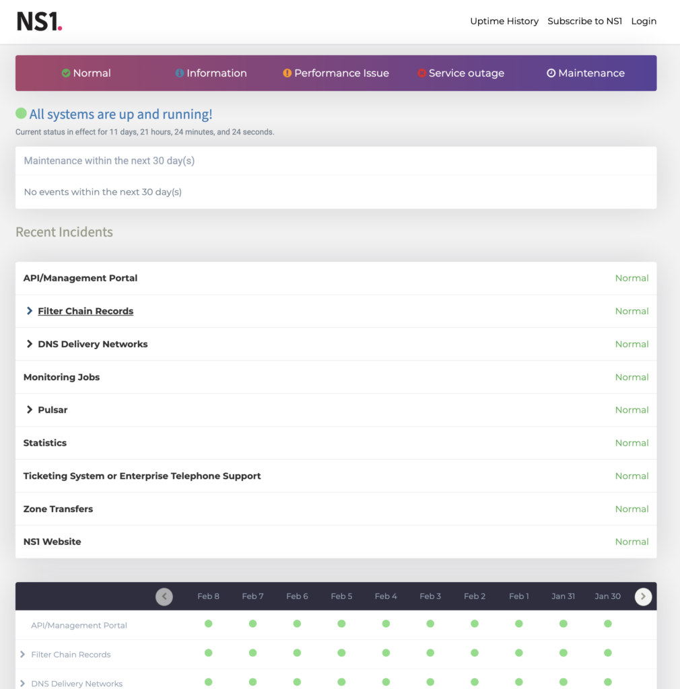Select the Performance Issue warning icon

(x=287, y=73)
